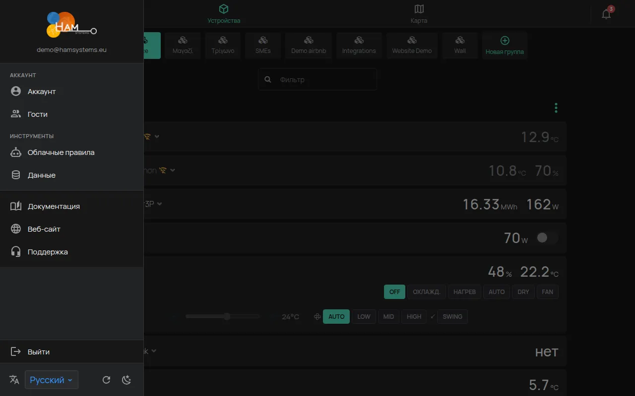This screenshot has width=635, height=396.
Task: Open Аккаунт in the sidebar
Action: [x=71, y=92]
